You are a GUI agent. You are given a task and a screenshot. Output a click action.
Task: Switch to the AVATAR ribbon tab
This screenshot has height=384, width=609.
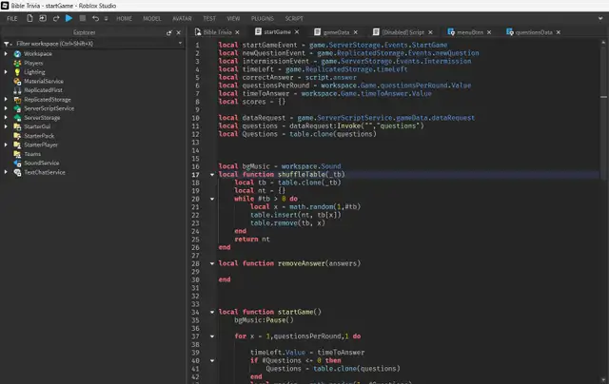click(x=182, y=19)
